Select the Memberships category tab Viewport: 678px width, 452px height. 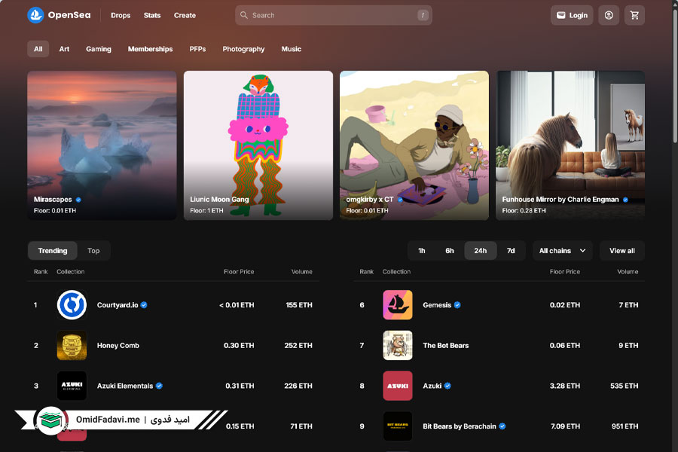click(x=150, y=49)
